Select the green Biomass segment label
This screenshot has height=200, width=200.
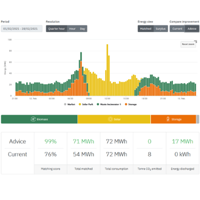42,119
